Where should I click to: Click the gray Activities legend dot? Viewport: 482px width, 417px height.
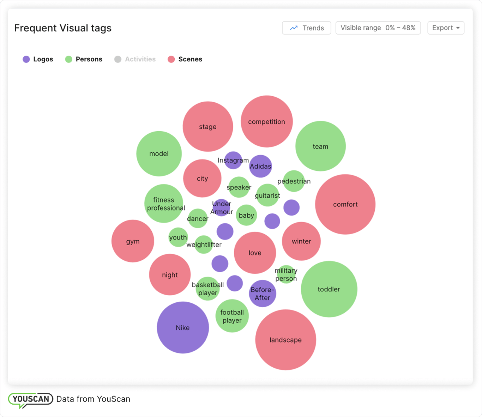tap(118, 59)
